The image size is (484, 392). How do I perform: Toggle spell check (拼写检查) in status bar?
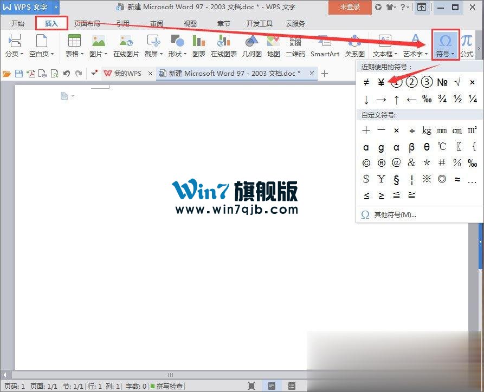tap(167, 387)
